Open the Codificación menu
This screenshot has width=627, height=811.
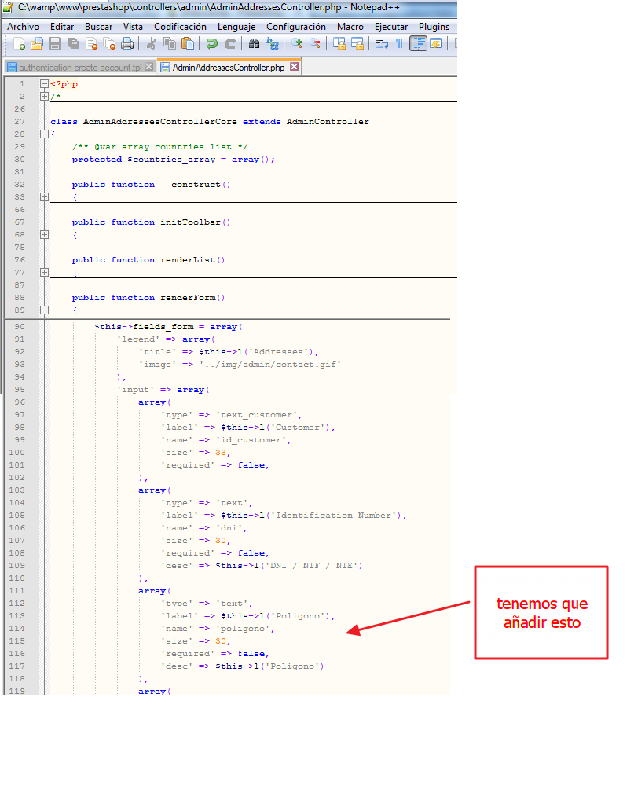click(180, 27)
